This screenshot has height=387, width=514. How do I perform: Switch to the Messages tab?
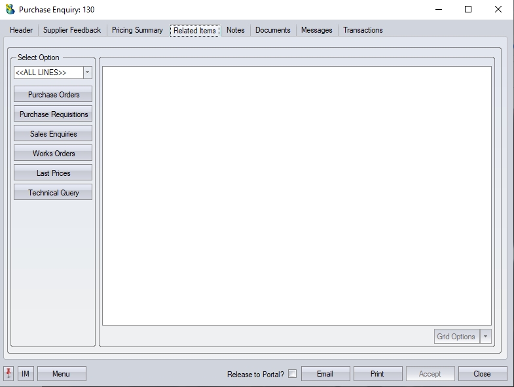317,30
